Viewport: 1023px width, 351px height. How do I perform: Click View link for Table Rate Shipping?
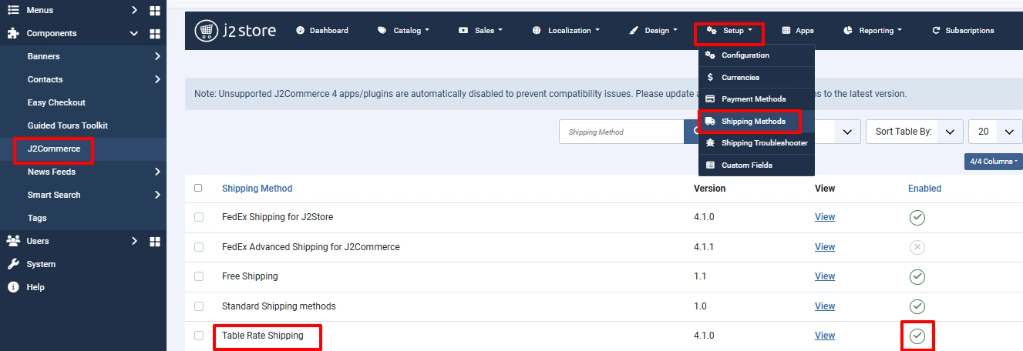[825, 336]
